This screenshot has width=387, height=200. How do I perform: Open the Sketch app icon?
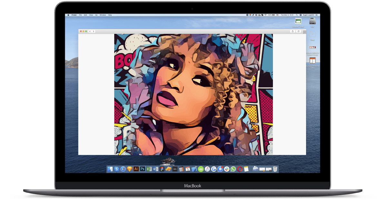tap(129, 169)
